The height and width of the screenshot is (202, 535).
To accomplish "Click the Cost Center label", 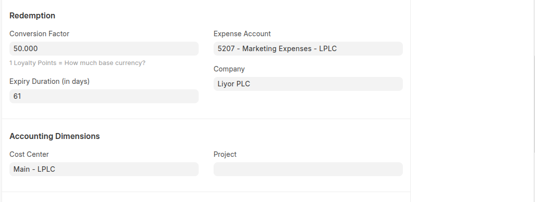I will 29,154.
